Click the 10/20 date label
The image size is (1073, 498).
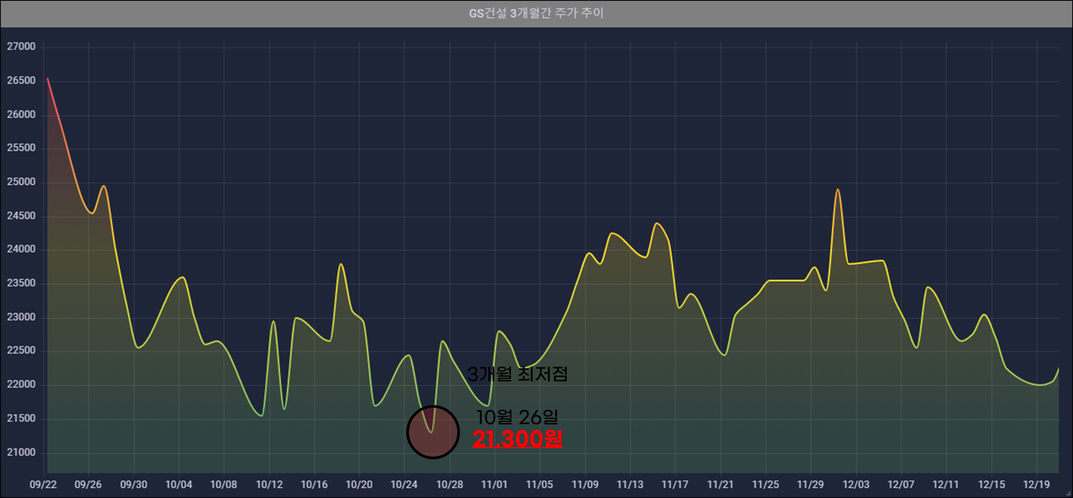coord(359,485)
